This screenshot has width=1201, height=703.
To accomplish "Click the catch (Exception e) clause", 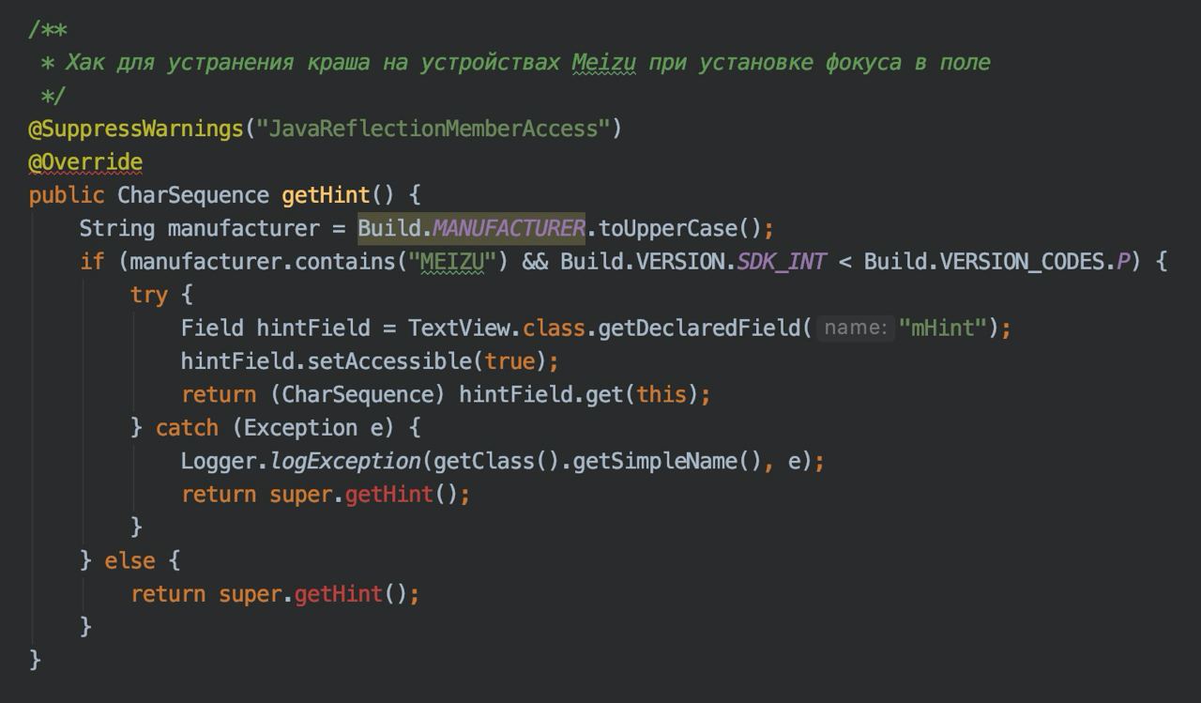I will tap(288, 428).
